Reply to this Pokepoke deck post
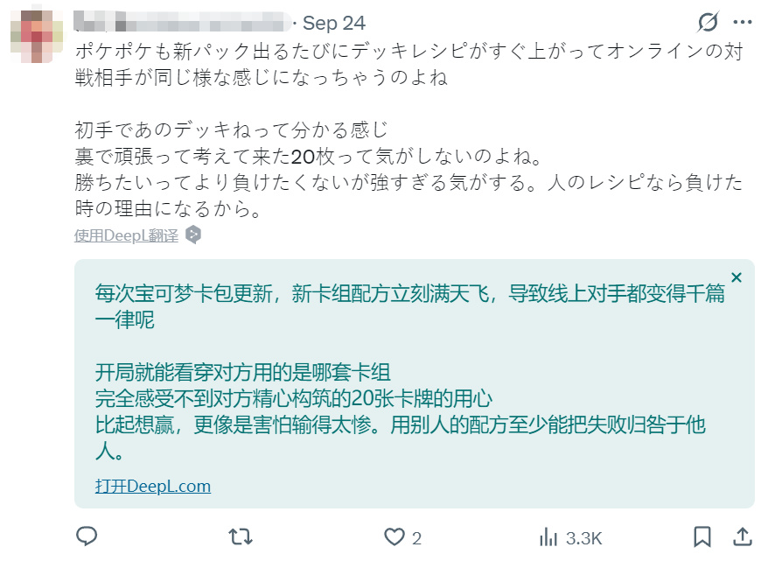This screenshot has width=775, height=561. tap(87, 536)
